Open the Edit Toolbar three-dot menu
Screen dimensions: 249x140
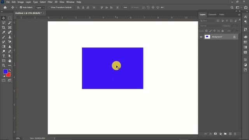point(10,65)
